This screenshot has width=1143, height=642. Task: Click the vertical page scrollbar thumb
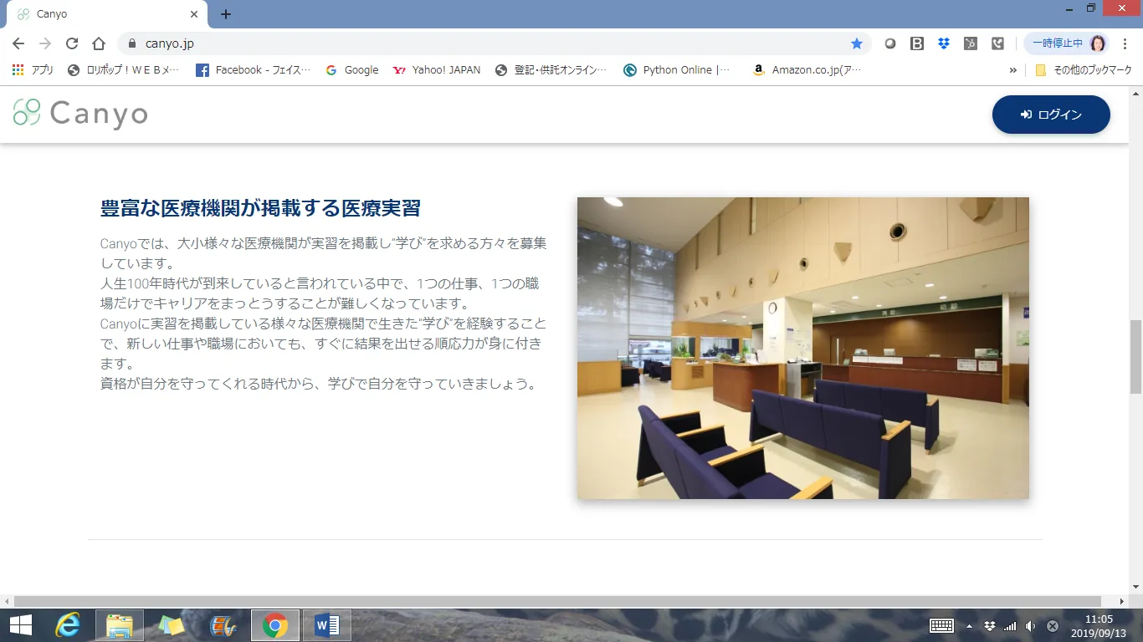coord(1135,356)
